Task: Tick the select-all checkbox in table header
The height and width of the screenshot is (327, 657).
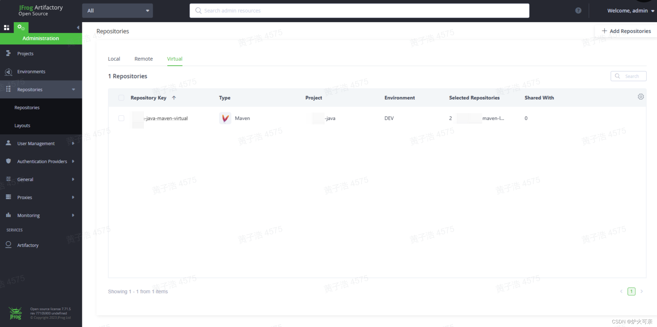Action: (x=121, y=98)
